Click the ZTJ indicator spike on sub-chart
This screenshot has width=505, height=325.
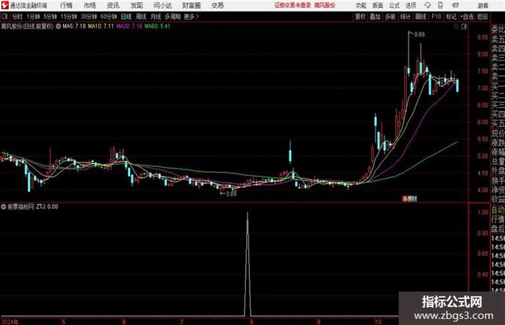click(x=247, y=264)
